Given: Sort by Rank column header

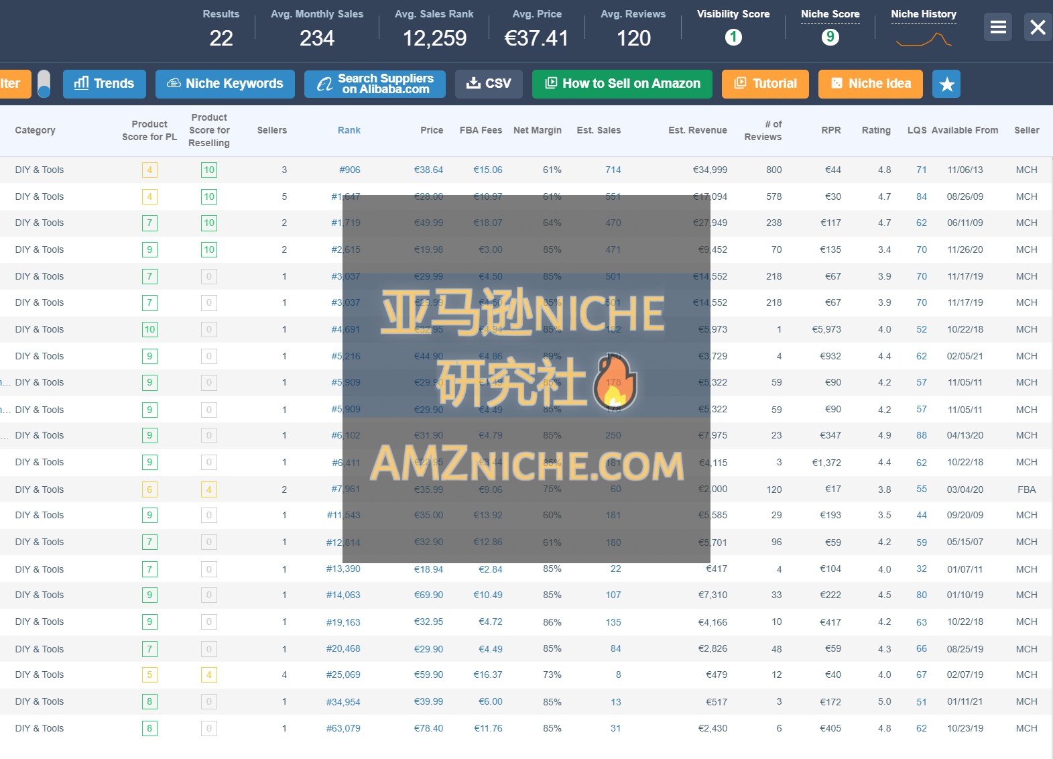Looking at the screenshot, I should [x=349, y=130].
